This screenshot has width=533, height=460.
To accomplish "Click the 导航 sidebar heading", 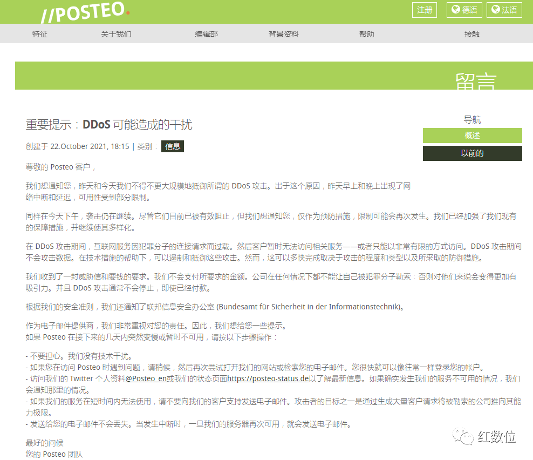I will click(x=472, y=120).
